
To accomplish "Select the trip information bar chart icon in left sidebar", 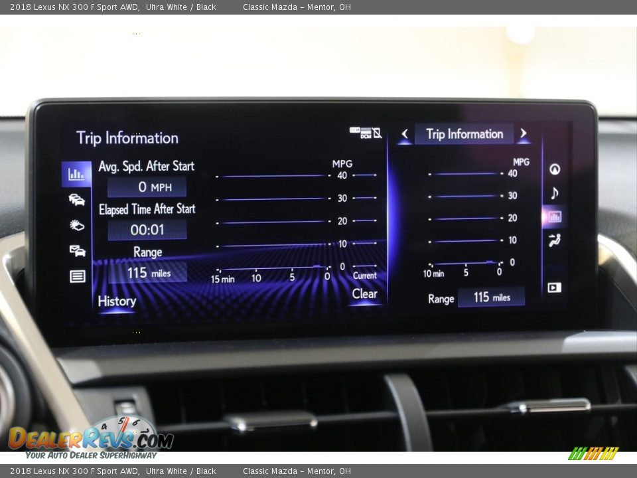I will click(76, 174).
